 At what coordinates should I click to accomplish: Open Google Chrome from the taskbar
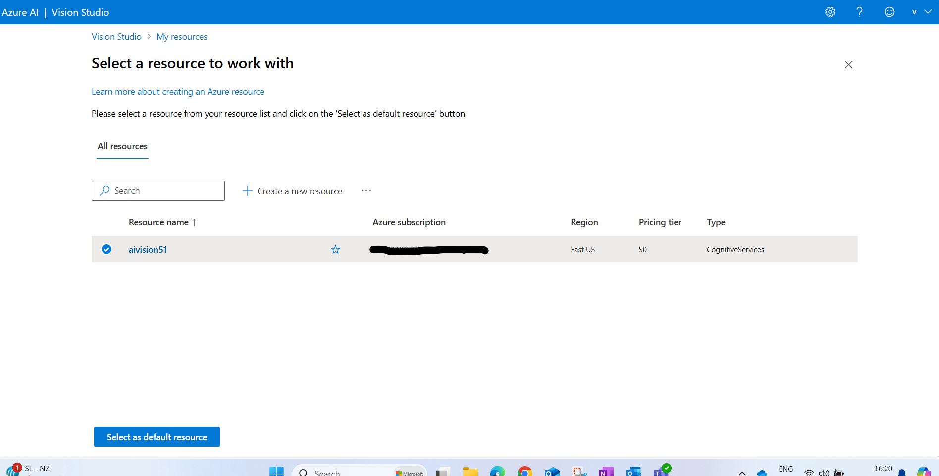(524, 471)
